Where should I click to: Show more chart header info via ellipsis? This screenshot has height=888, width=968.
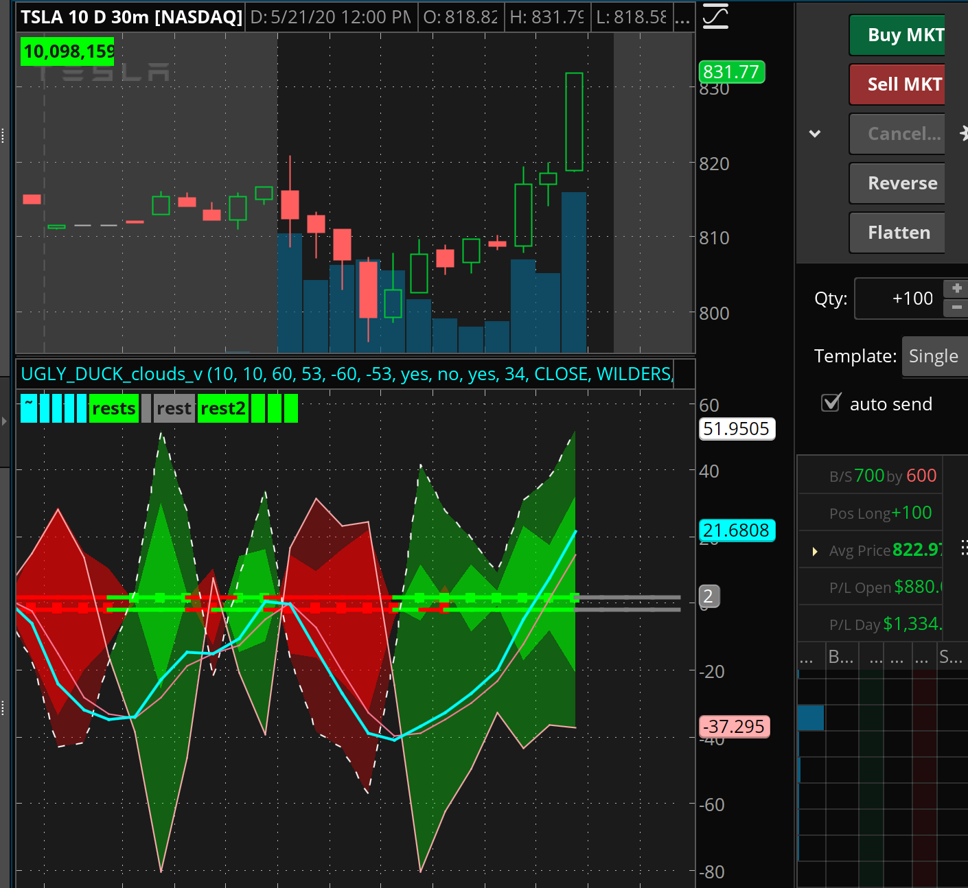[682, 18]
